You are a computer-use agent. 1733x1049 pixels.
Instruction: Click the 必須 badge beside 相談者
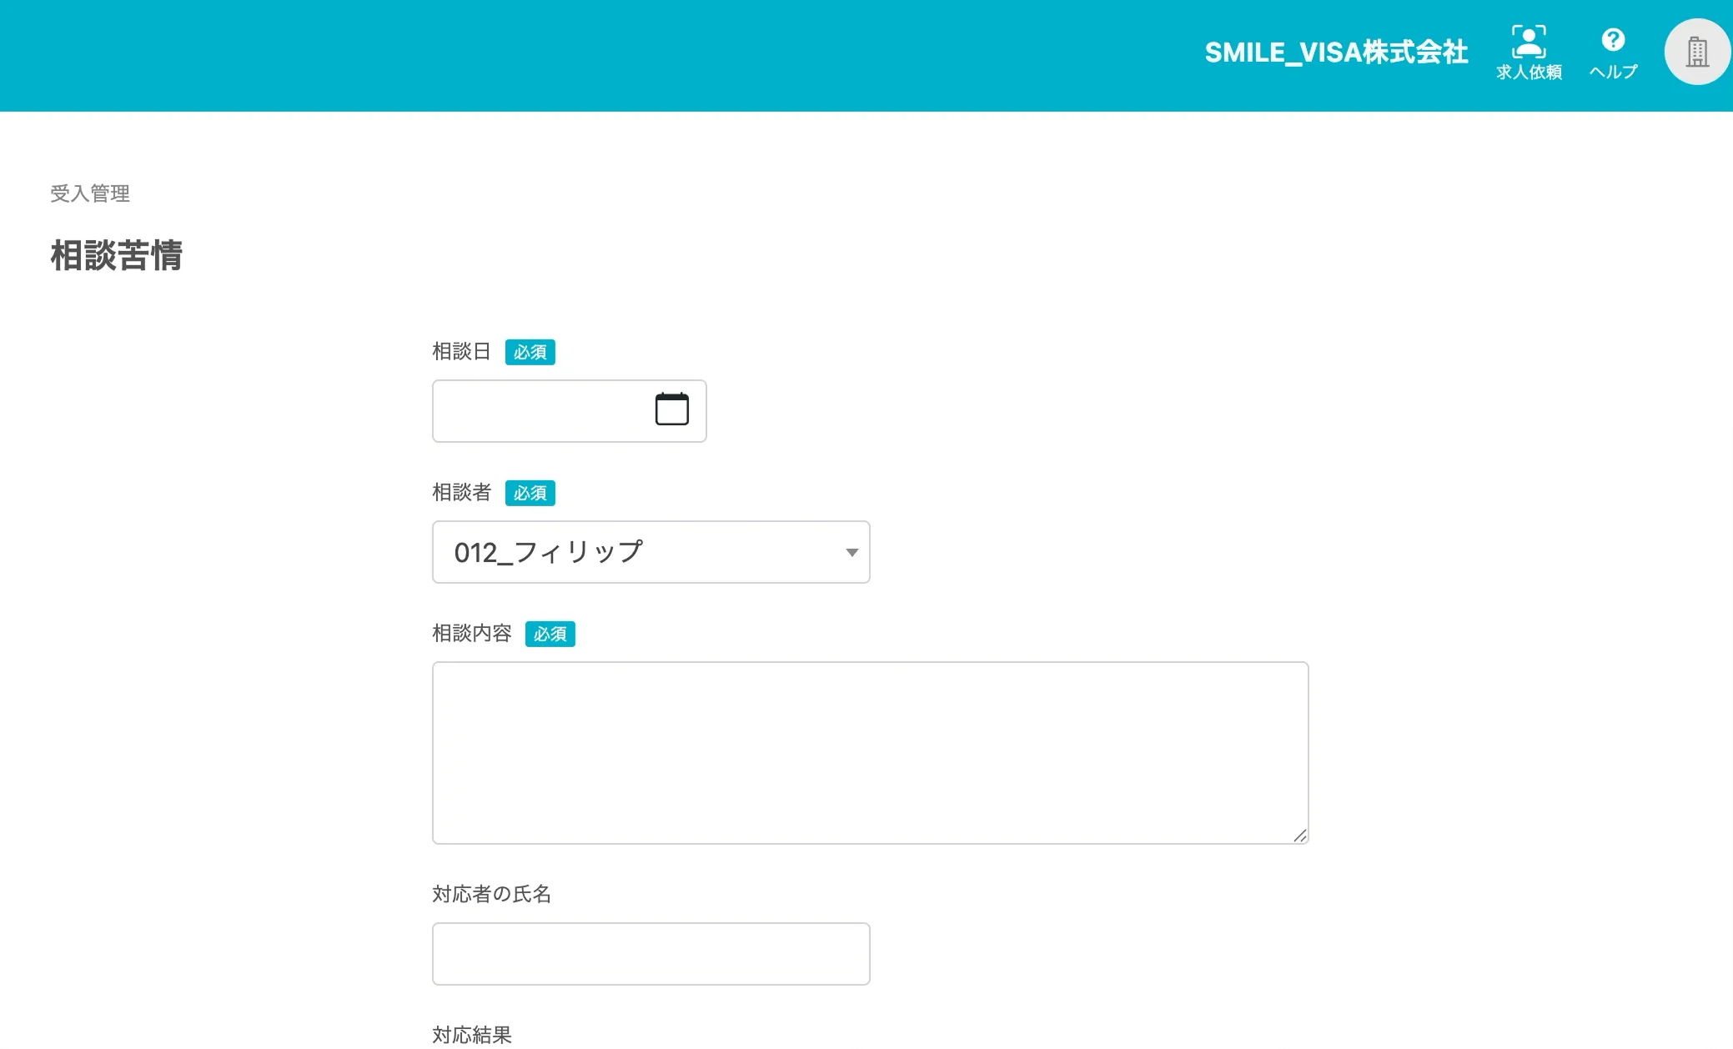(x=530, y=493)
